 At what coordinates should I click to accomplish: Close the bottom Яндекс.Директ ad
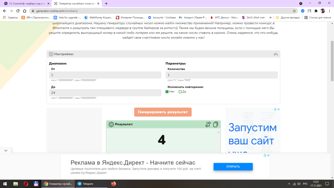[268, 156]
